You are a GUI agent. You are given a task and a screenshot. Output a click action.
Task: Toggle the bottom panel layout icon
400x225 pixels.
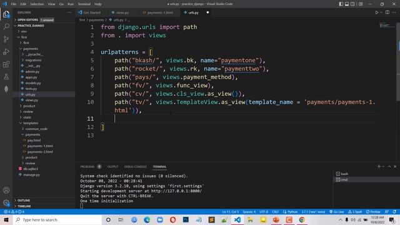(347, 4)
